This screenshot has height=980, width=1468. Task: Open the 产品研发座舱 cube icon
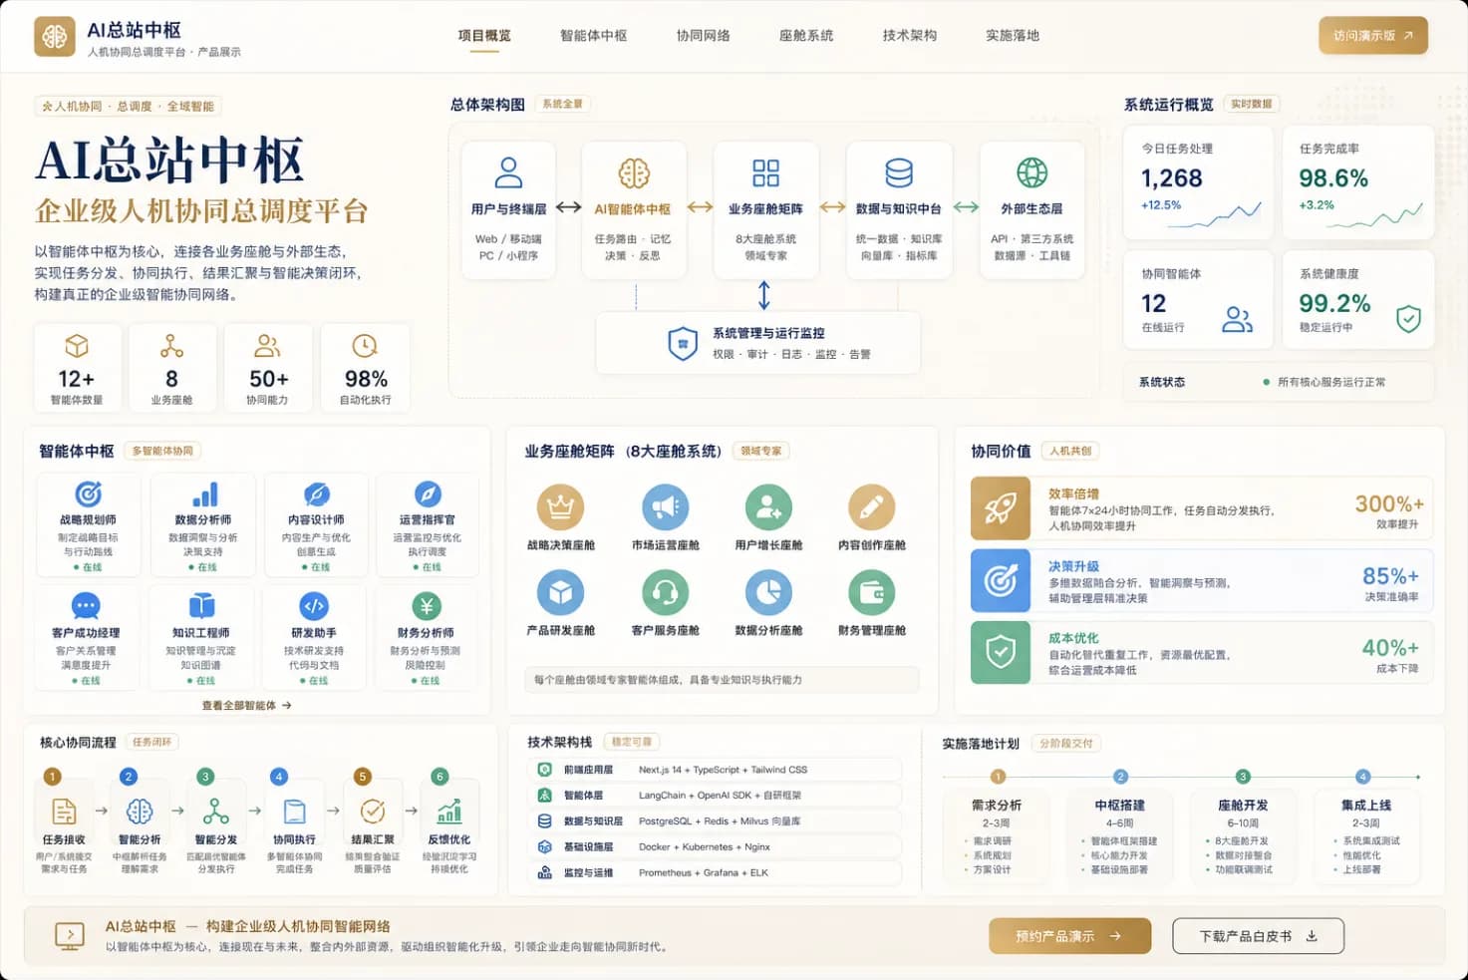560,593
